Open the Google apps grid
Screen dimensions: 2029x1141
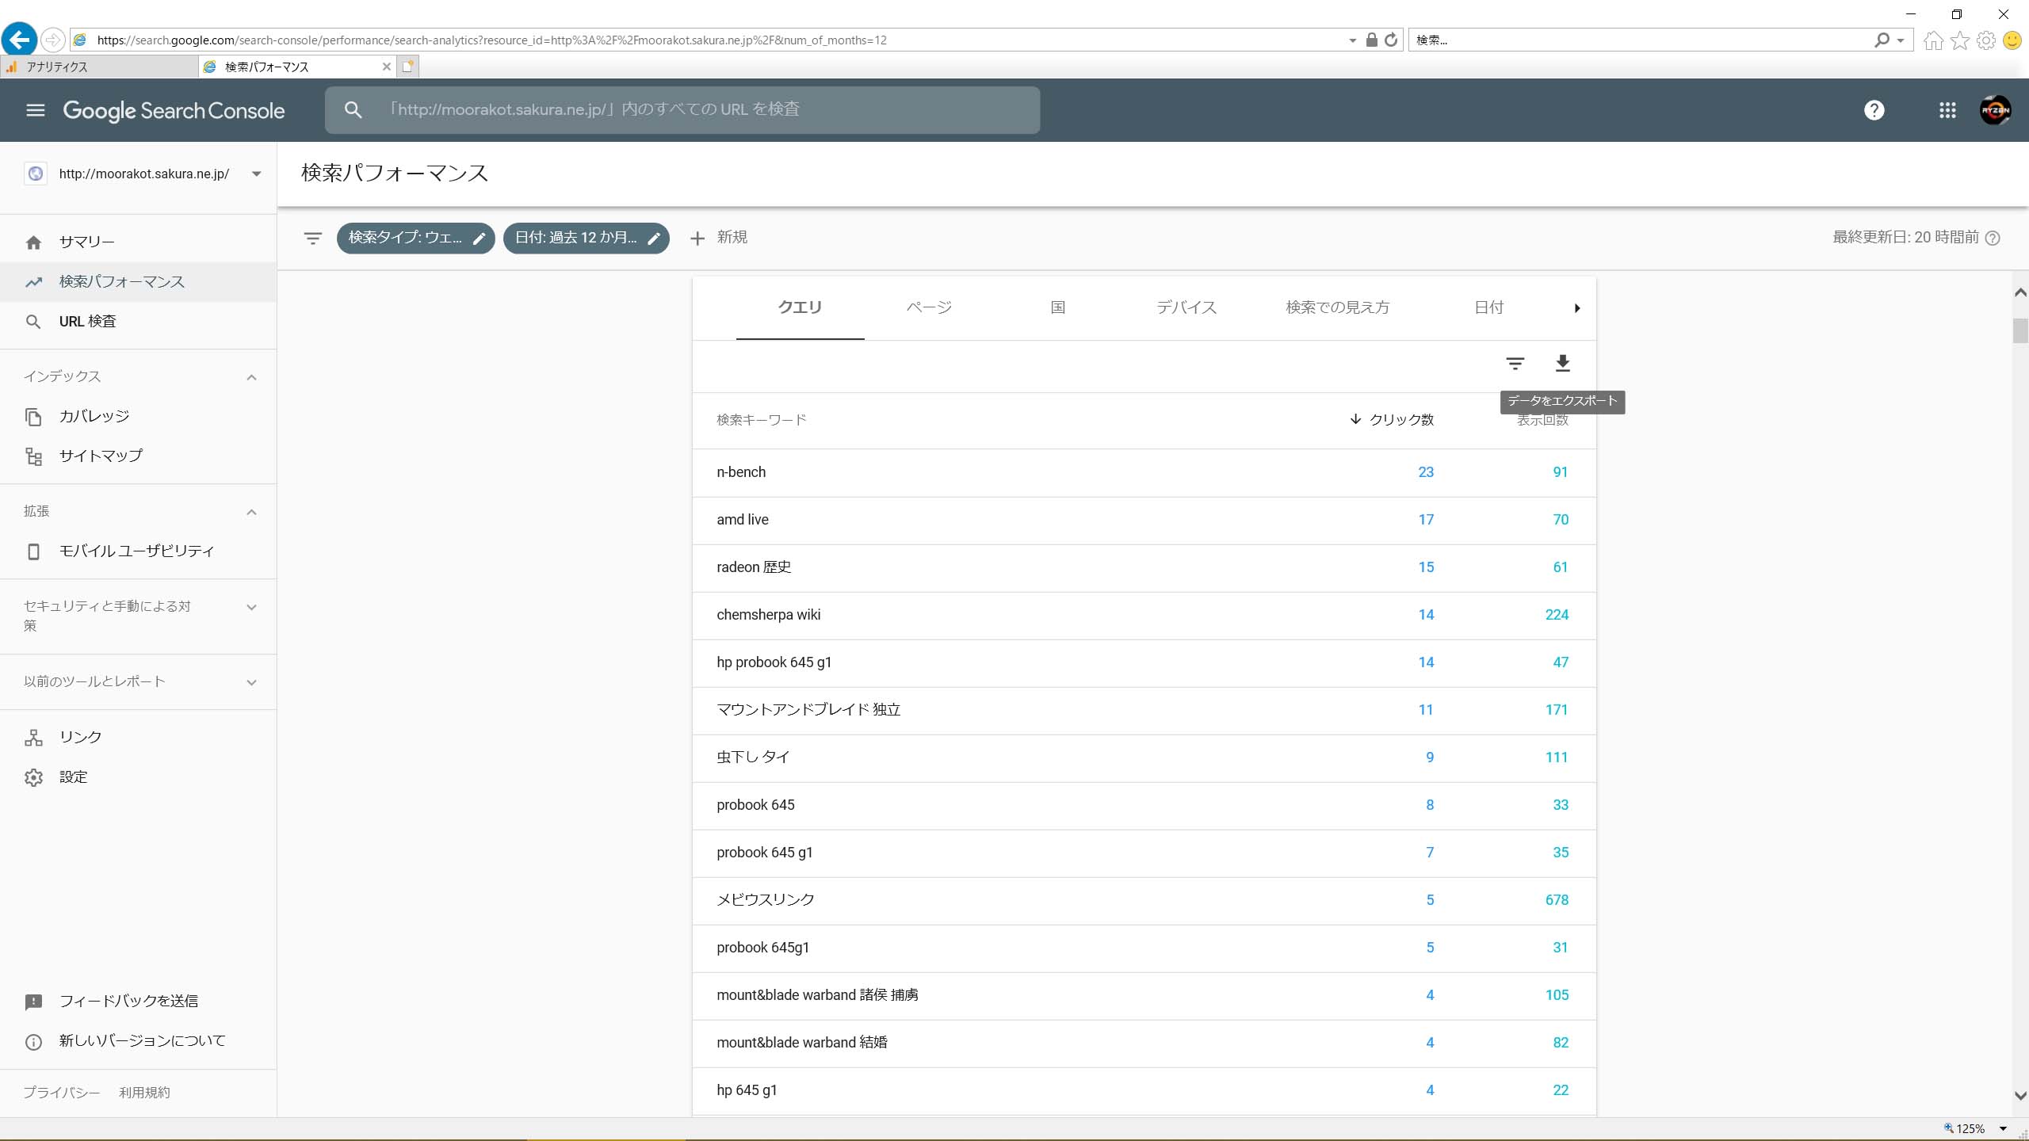1947,110
